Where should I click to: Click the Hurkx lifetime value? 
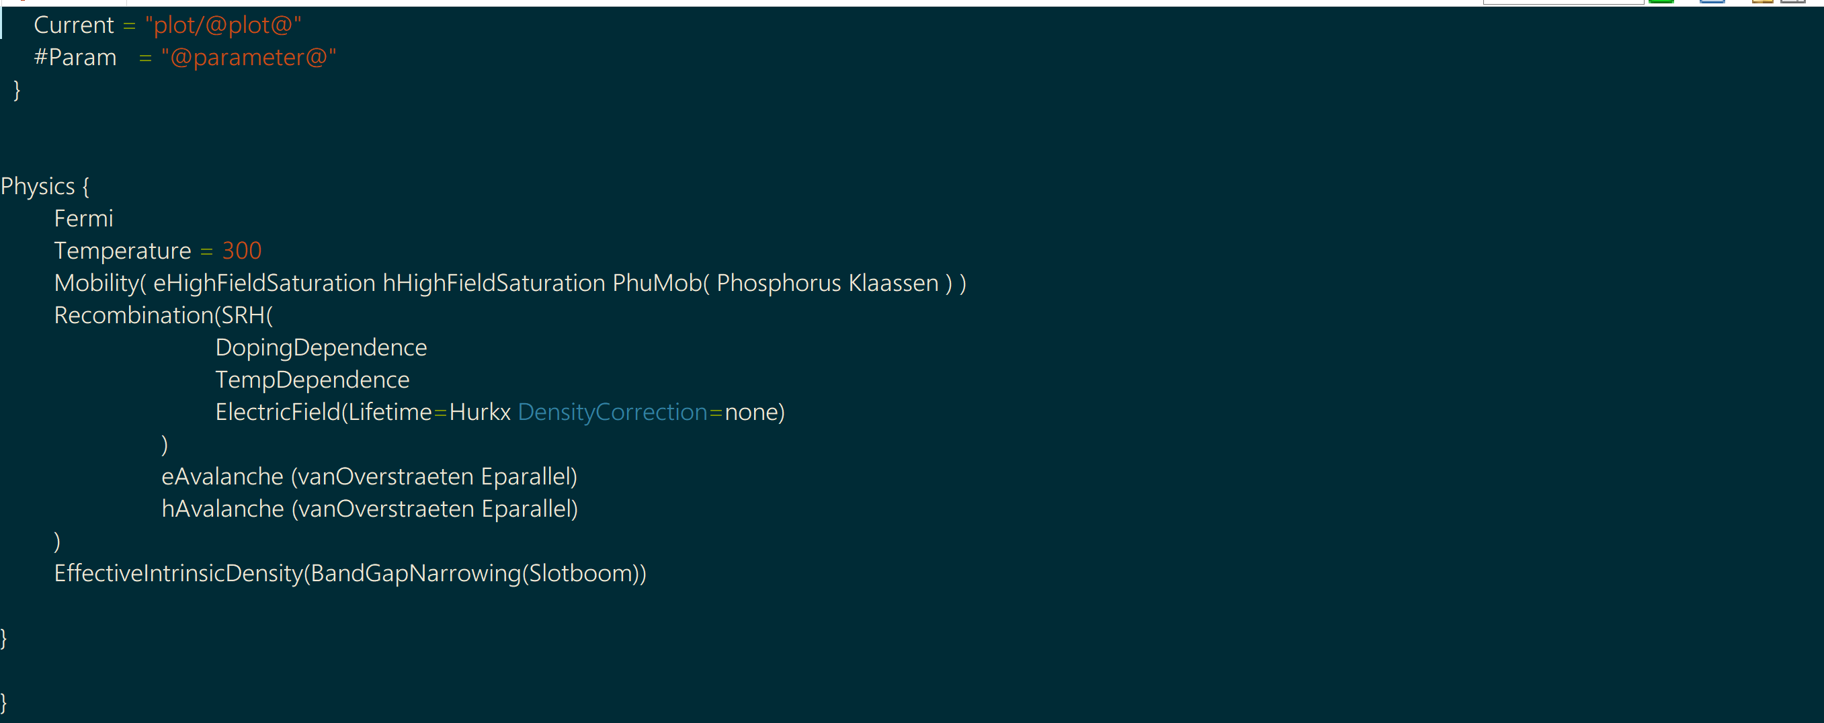click(x=479, y=412)
